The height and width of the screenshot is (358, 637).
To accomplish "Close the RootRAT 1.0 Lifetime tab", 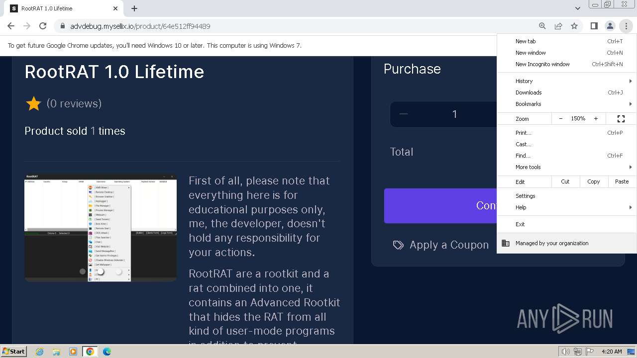I will tap(115, 8).
